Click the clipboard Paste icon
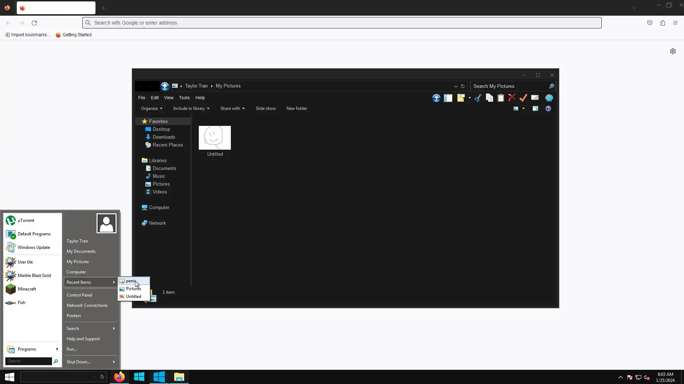Image resolution: width=684 pixels, height=384 pixels. pyautogui.click(x=501, y=98)
